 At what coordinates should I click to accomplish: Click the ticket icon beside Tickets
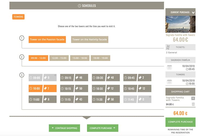168,47
